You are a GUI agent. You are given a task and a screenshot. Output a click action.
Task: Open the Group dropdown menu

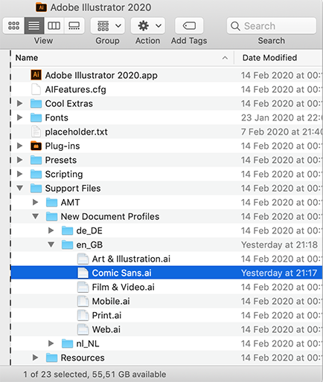(108, 25)
